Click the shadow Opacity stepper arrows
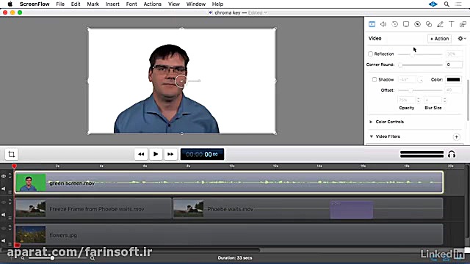This screenshot has width=470, height=264. (419, 100)
